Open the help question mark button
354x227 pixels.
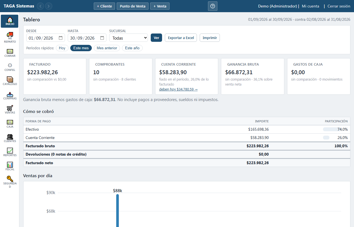(213, 6)
